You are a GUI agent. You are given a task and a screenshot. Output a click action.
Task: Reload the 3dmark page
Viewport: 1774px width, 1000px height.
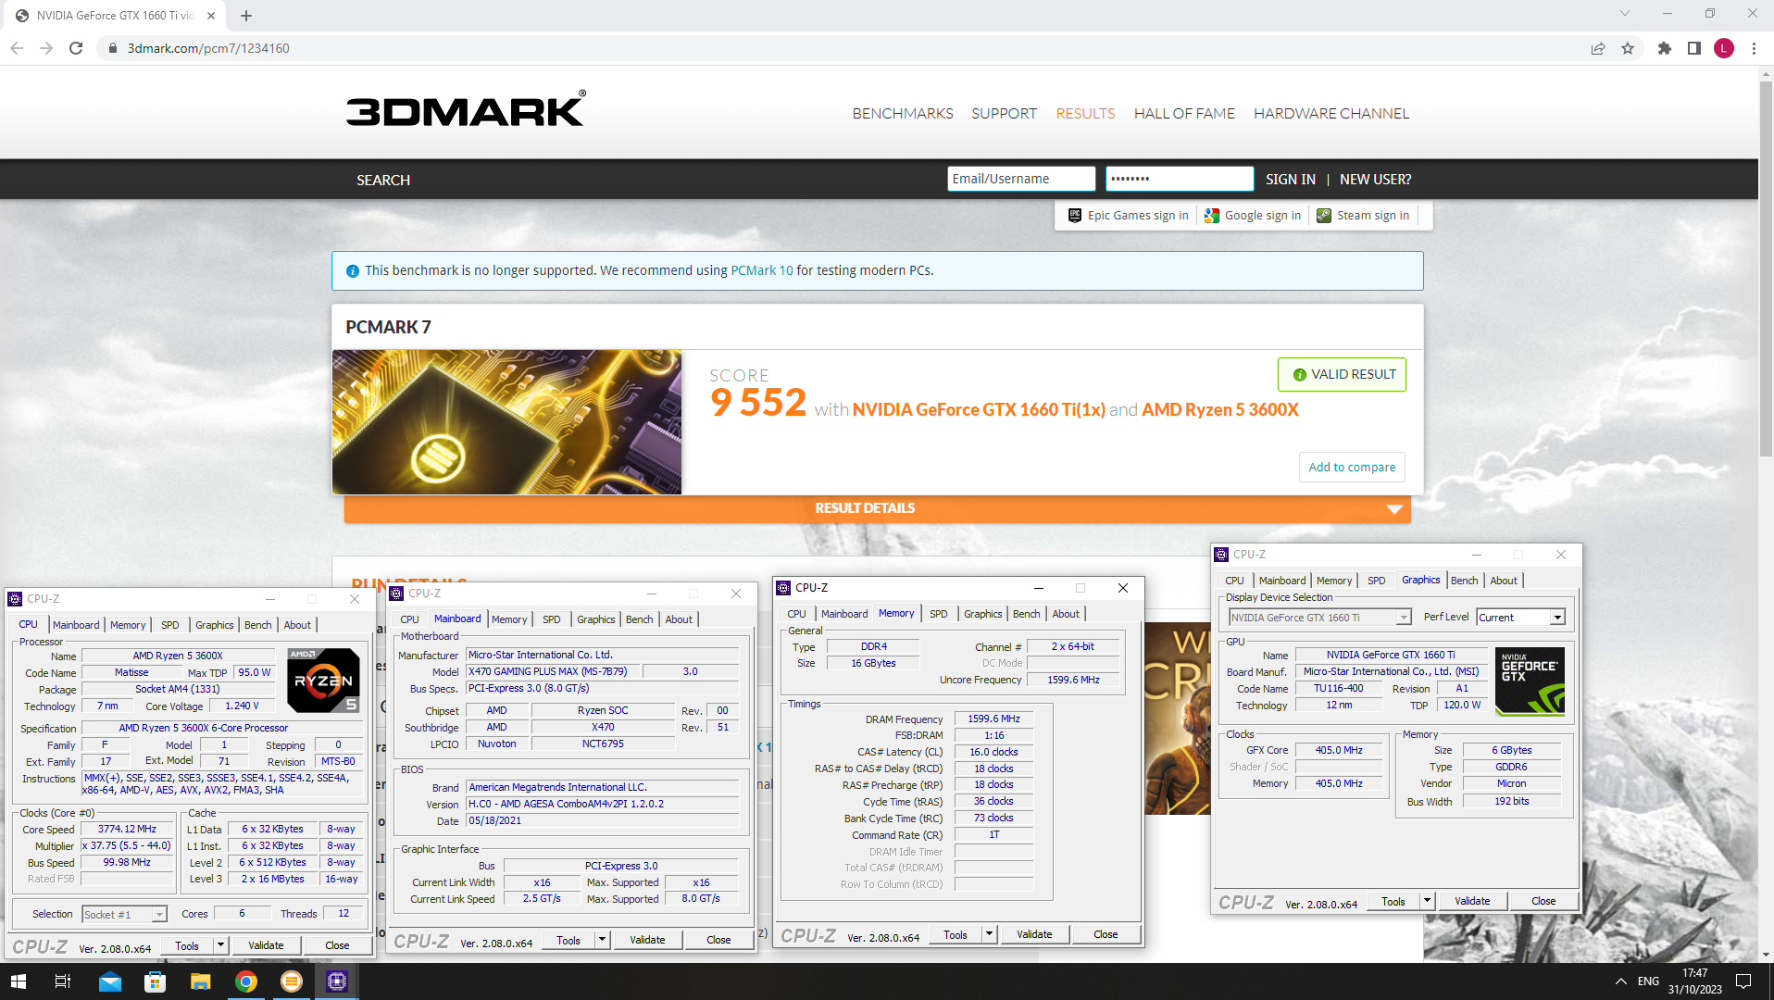tap(76, 48)
